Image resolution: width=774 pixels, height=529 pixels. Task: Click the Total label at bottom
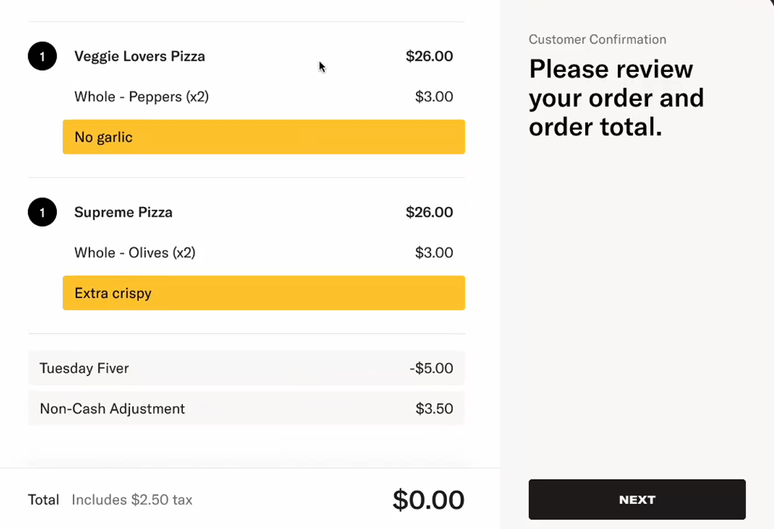[43, 500]
